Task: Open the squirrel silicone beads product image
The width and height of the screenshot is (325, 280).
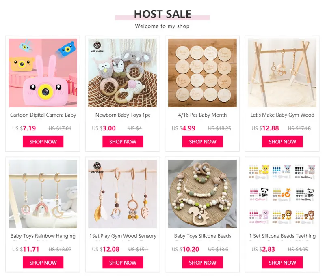Action: click(202, 194)
